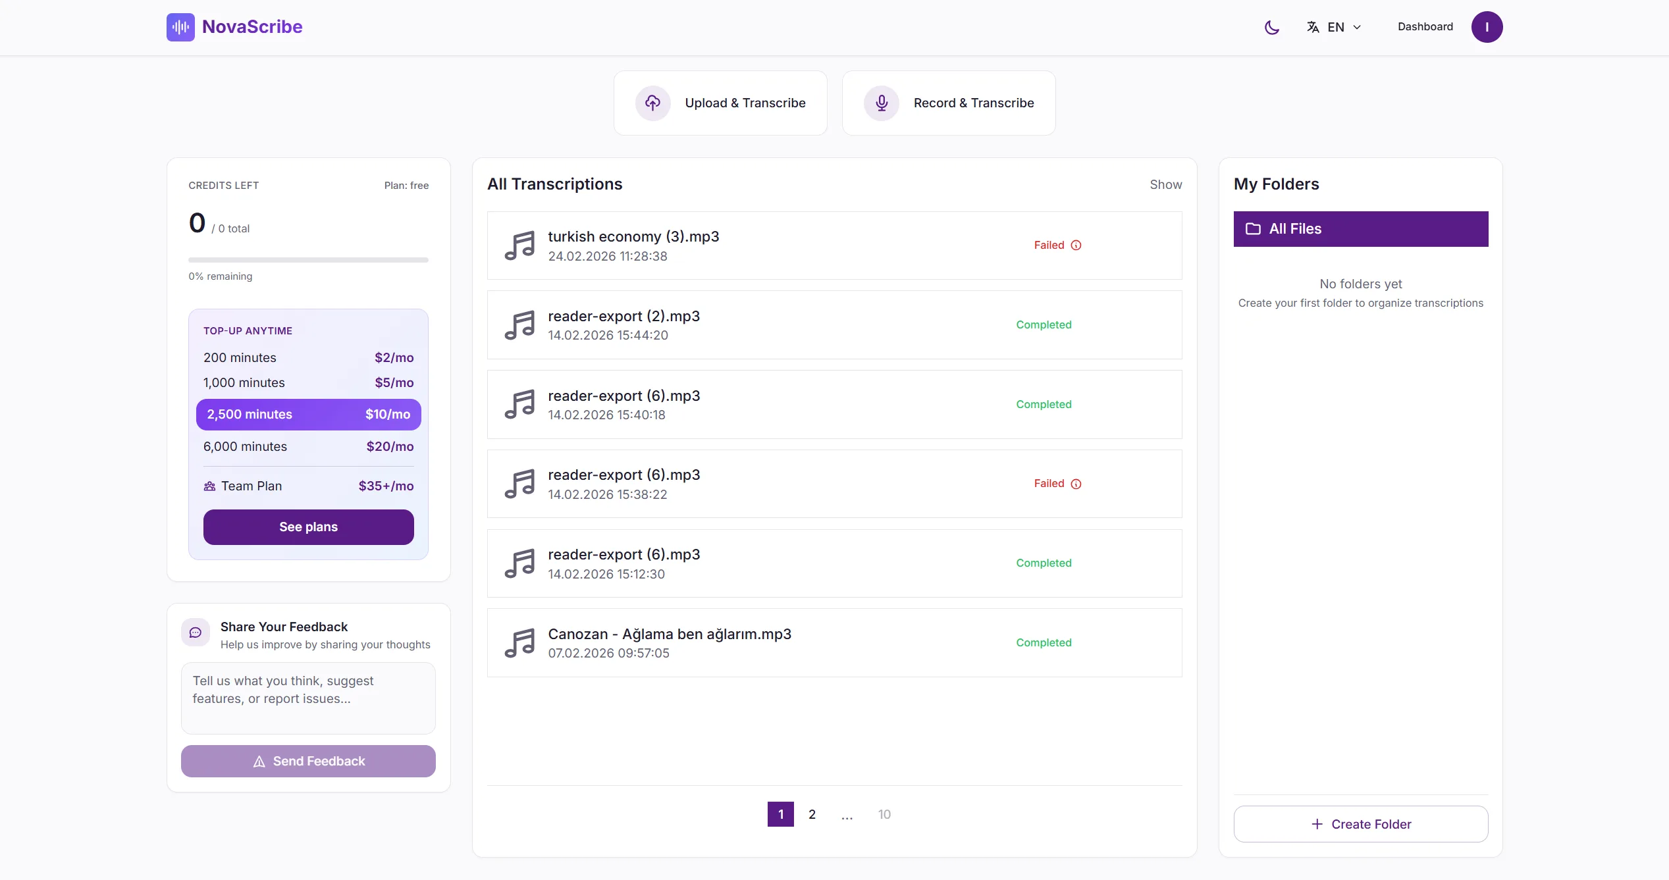Viewport: 1669px width, 880px height.
Task: Open the profile avatar menu
Action: pyautogui.click(x=1487, y=27)
